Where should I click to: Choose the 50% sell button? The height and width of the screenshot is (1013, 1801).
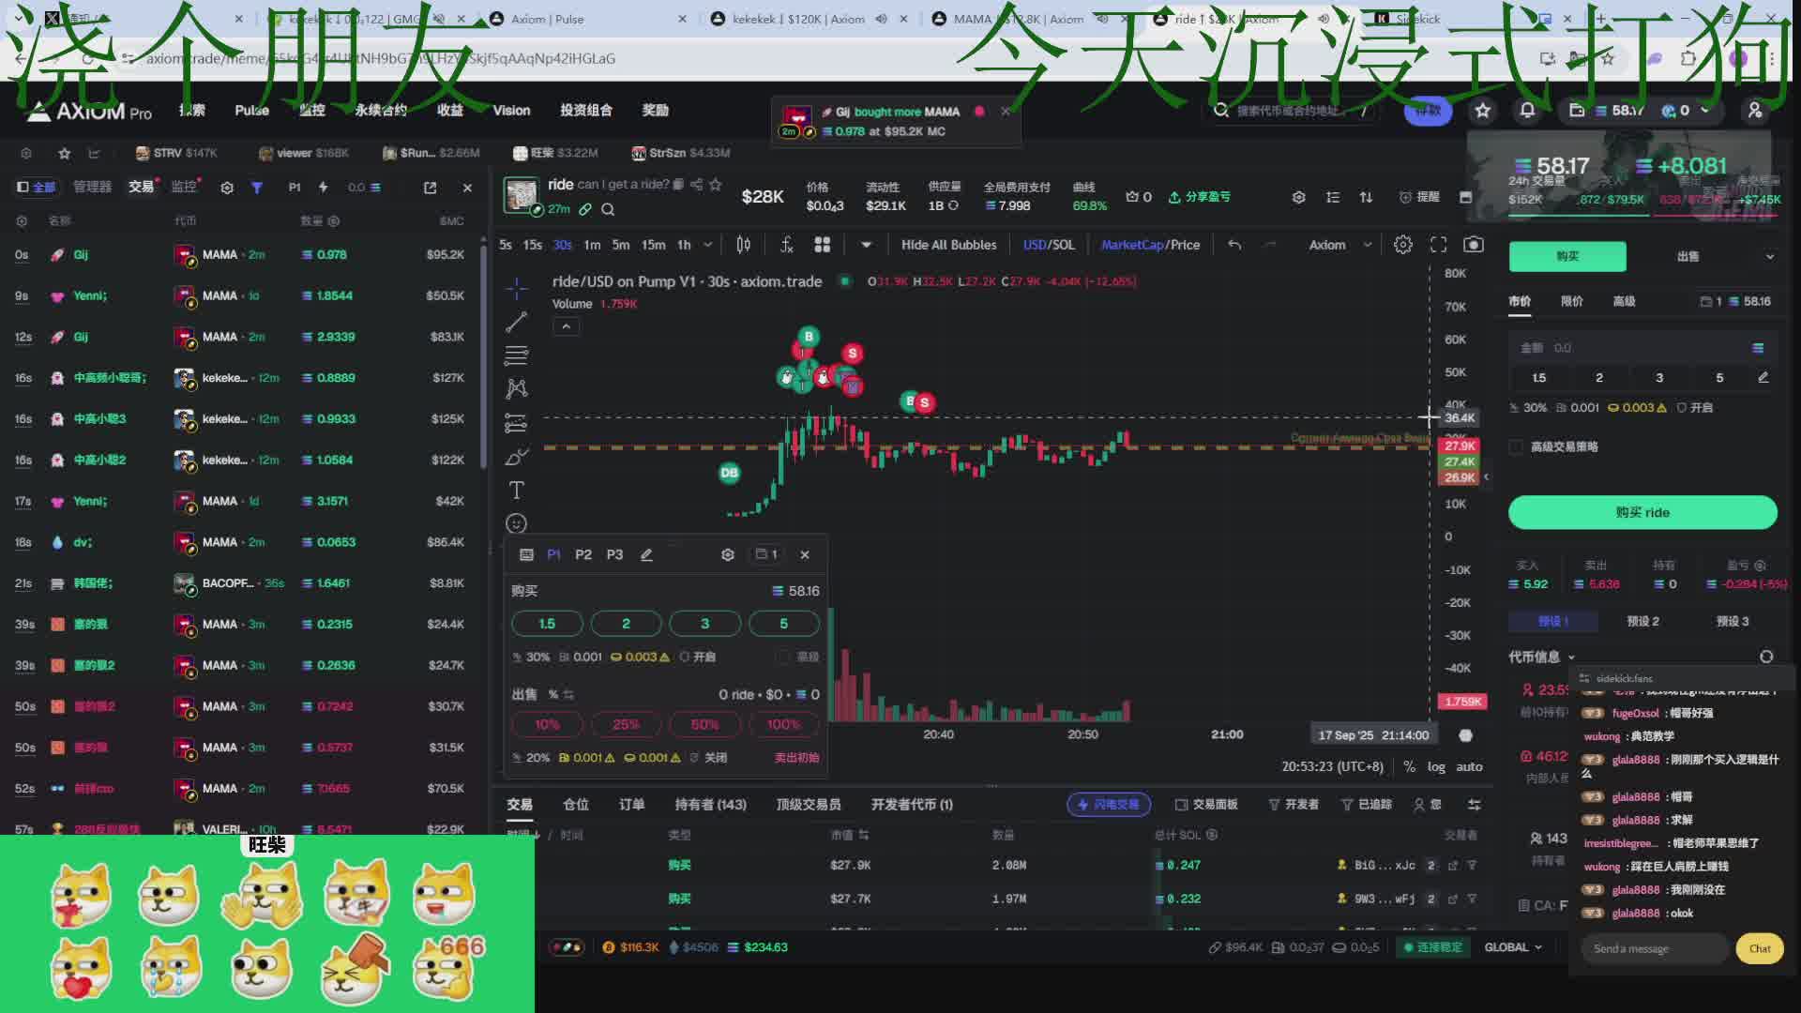tap(704, 724)
